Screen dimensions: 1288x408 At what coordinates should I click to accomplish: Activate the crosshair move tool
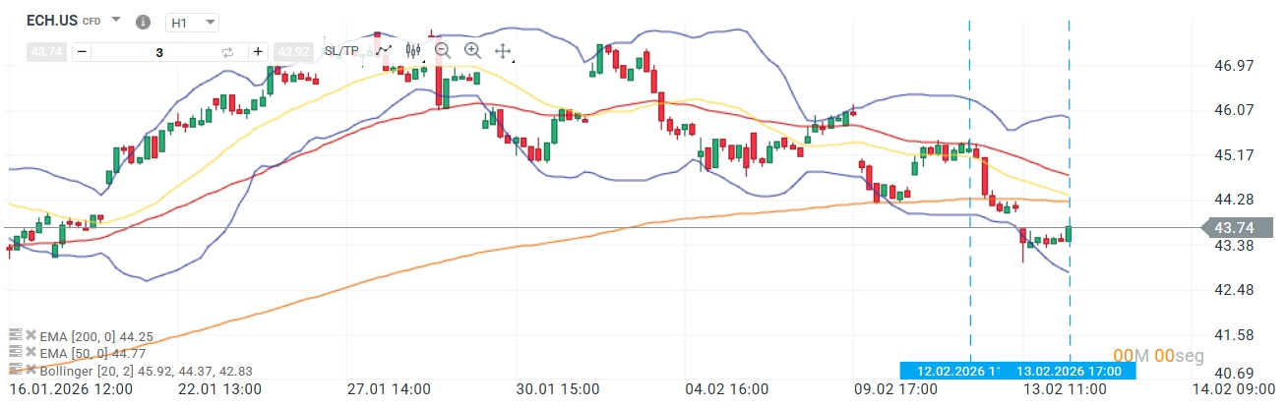pyautogui.click(x=502, y=50)
